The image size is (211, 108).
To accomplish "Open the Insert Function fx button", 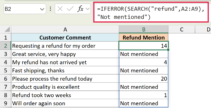I will coord(80,9).
